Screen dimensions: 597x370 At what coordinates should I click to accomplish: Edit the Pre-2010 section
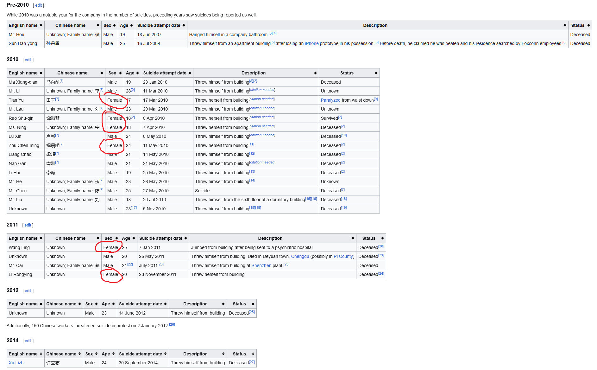pyautogui.click(x=38, y=5)
